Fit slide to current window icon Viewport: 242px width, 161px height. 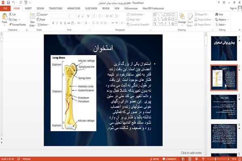coord(240,159)
